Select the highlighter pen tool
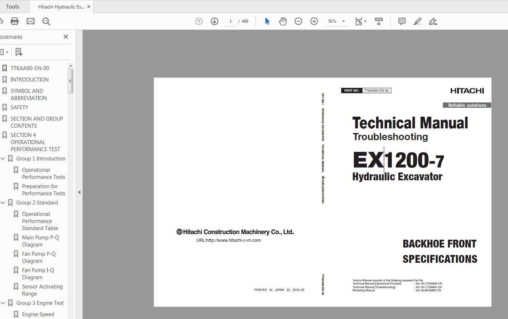This screenshot has height=319, width=508. point(418,21)
